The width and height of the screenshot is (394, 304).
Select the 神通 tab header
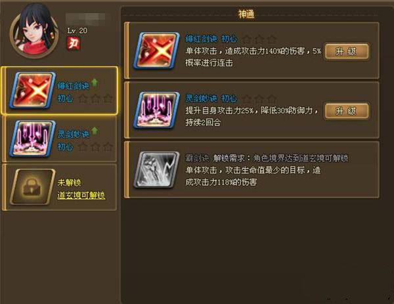click(246, 14)
